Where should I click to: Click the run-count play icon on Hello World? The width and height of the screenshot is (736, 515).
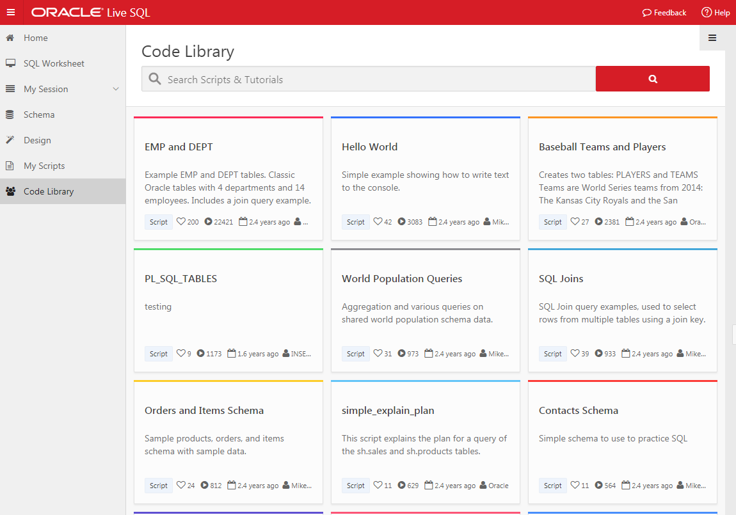[402, 221]
